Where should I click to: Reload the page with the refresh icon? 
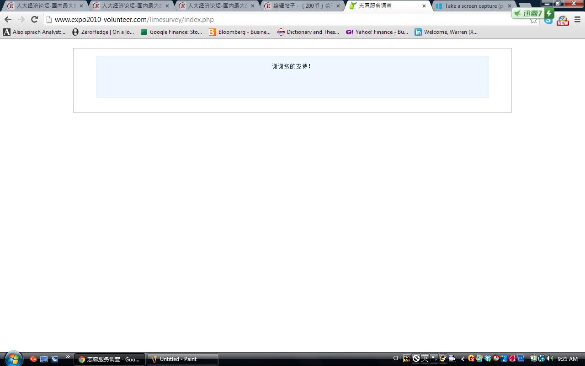click(x=34, y=19)
